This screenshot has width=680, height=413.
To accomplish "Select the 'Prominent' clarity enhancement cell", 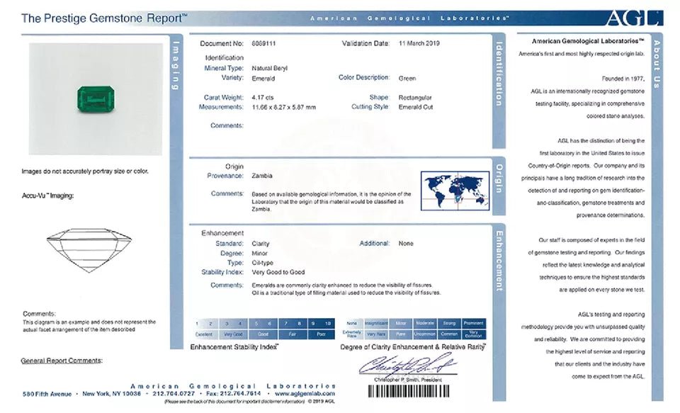I will 473,323.
